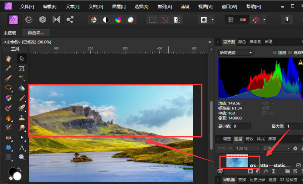Viewport: 303px width, 184px height.
Task: Switch to the 颜色 tab
Action: (242, 42)
